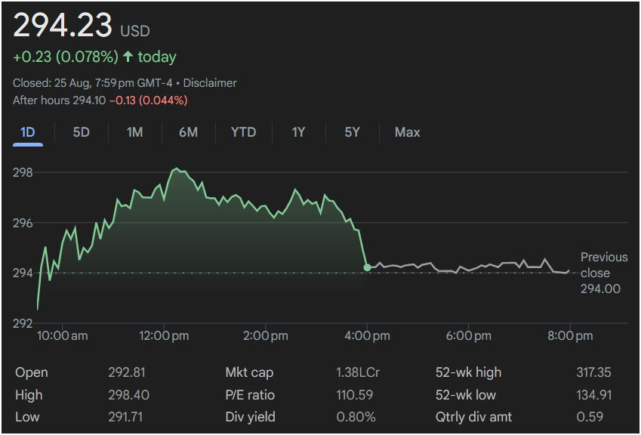The height and width of the screenshot is (435, 641).
Task: Click the green closing dot on chart
Action: pos(367,267)
